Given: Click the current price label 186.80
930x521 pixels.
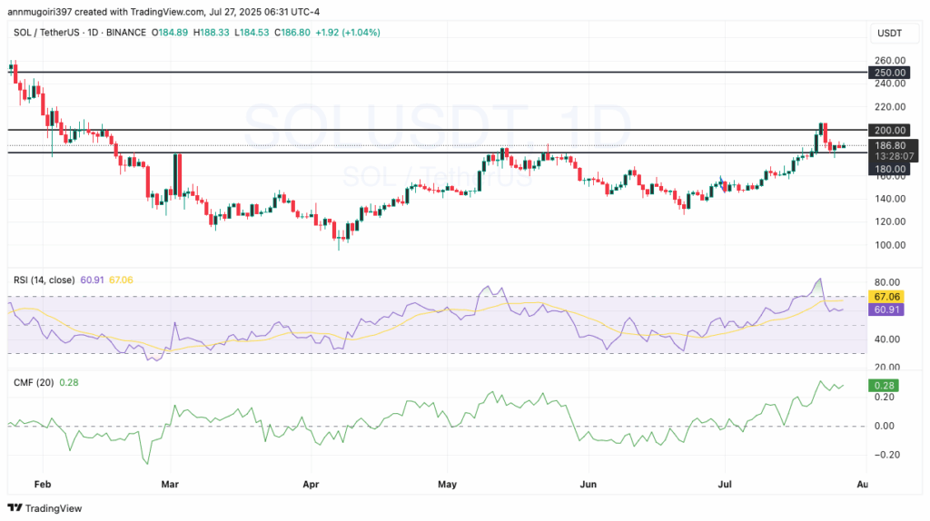Looking at the screenshot, I should pos(890,145).
